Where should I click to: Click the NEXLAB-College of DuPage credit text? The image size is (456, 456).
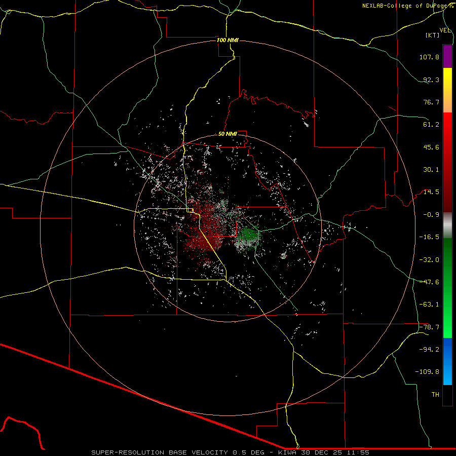(x=408, y=6)
